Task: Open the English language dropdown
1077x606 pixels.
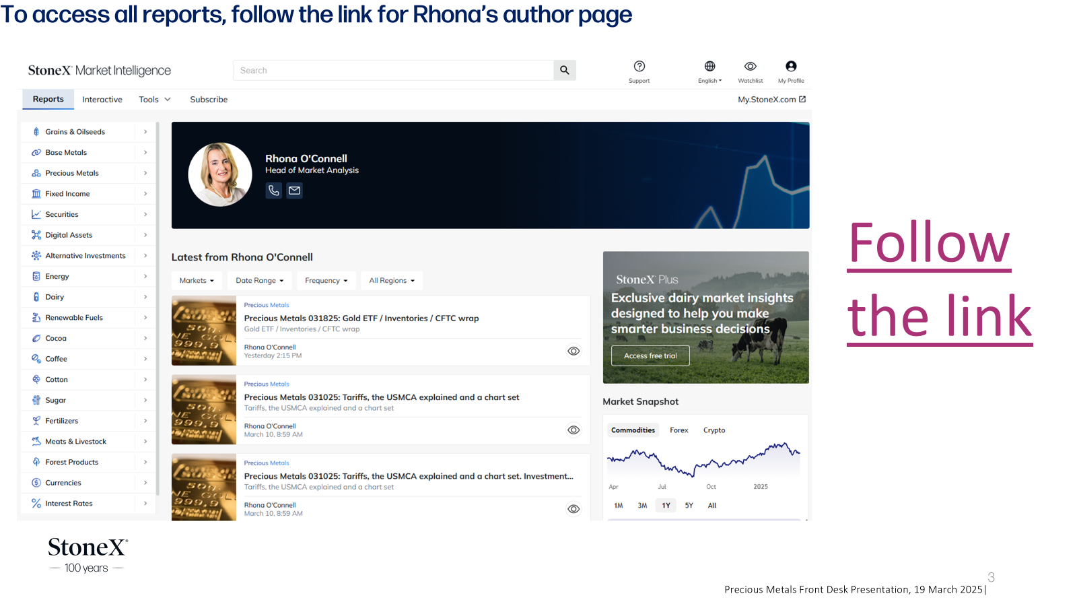Action: [x=709, y=81]
